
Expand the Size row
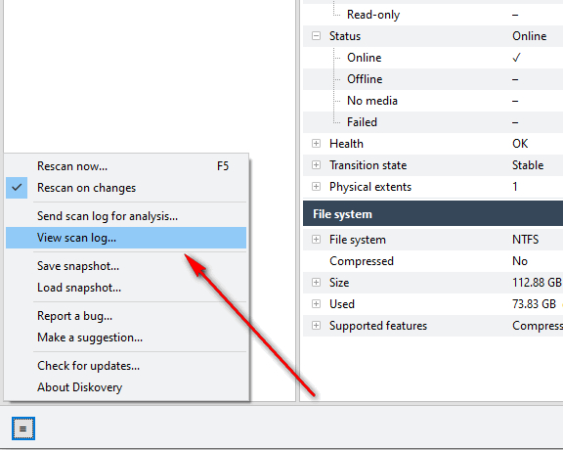coord(316,283)
